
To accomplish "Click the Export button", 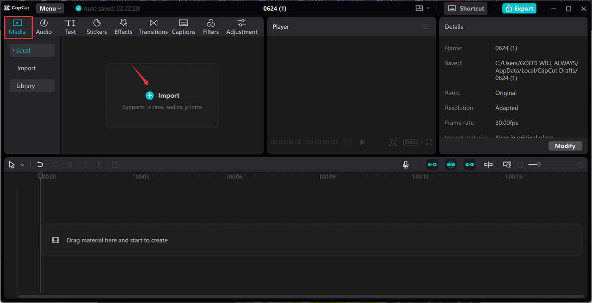I will (x=519, y=8).
